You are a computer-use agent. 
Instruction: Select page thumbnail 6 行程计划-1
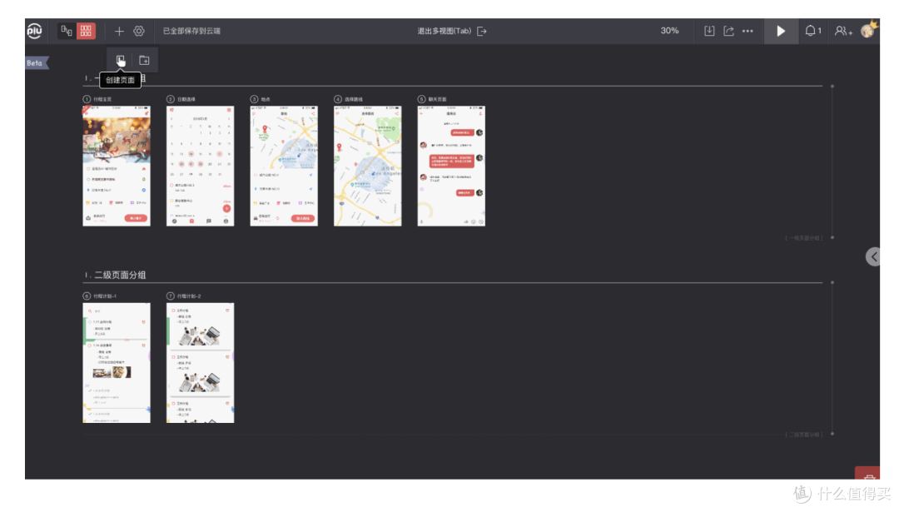click(x=117, y=363)
